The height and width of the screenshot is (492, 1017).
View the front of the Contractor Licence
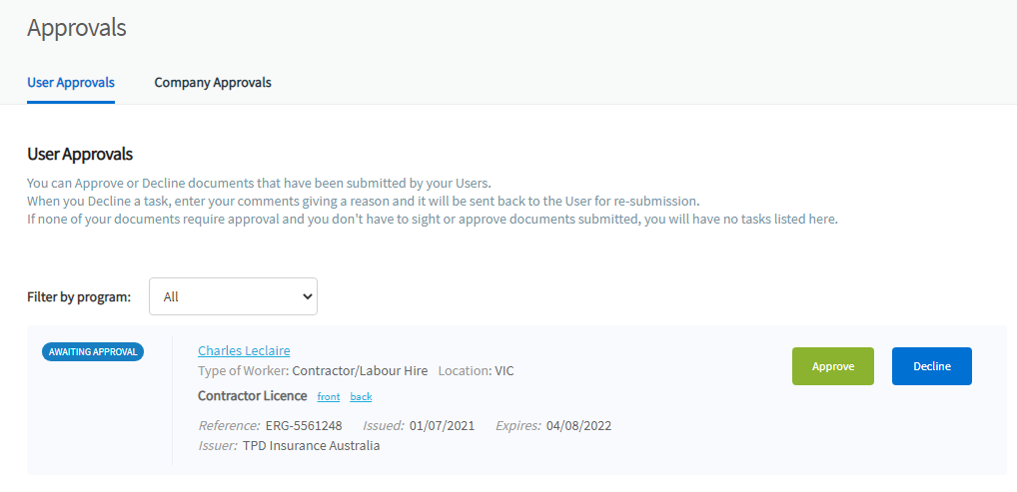click(x=328, y=397)
